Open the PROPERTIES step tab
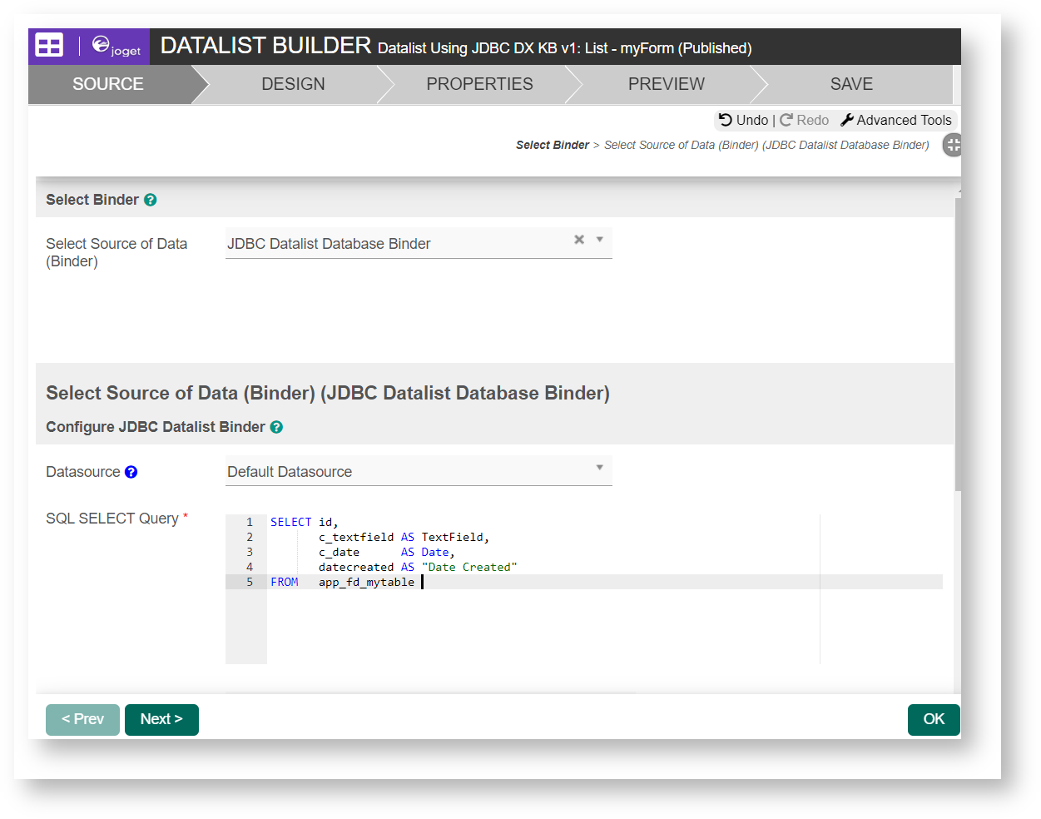 click(x=479, y=84)
